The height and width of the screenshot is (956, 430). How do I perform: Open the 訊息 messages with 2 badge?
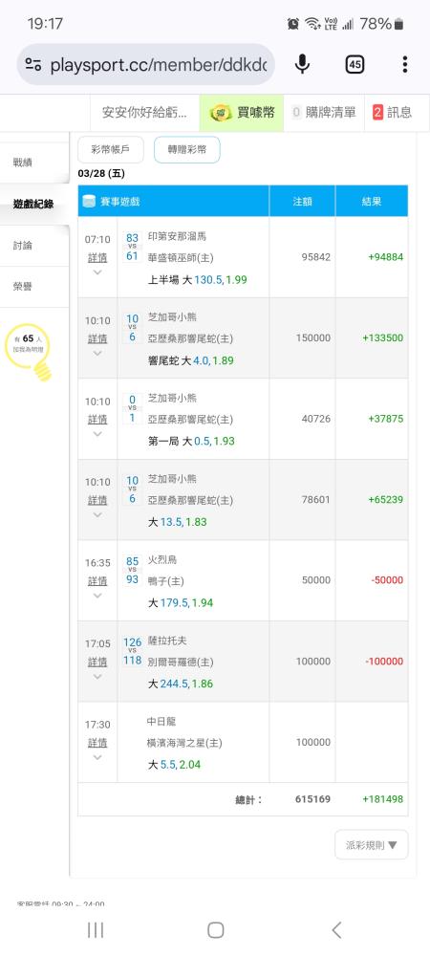coord(392,112)
